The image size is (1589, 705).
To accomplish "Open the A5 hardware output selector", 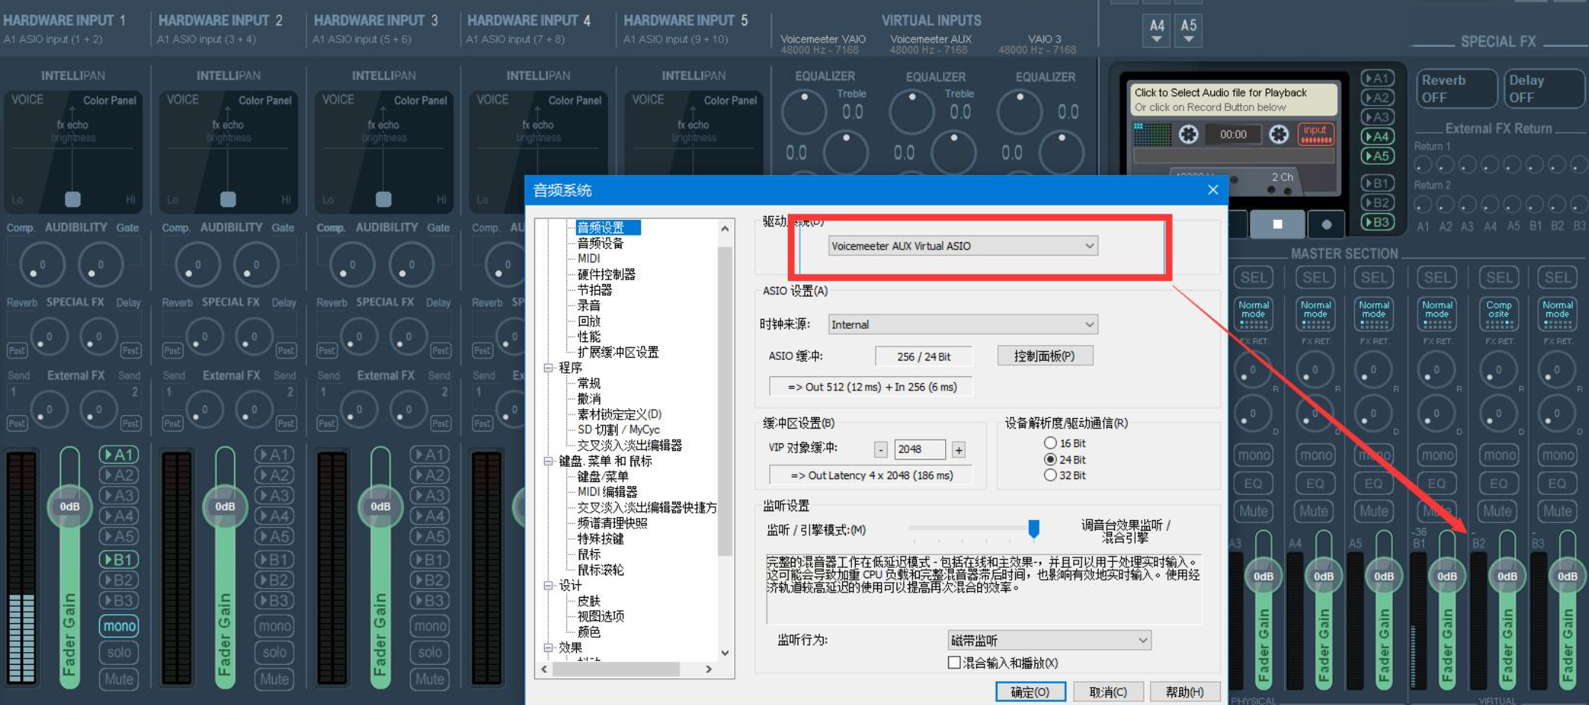I will pyautogui.click(x=1189, y=31).
